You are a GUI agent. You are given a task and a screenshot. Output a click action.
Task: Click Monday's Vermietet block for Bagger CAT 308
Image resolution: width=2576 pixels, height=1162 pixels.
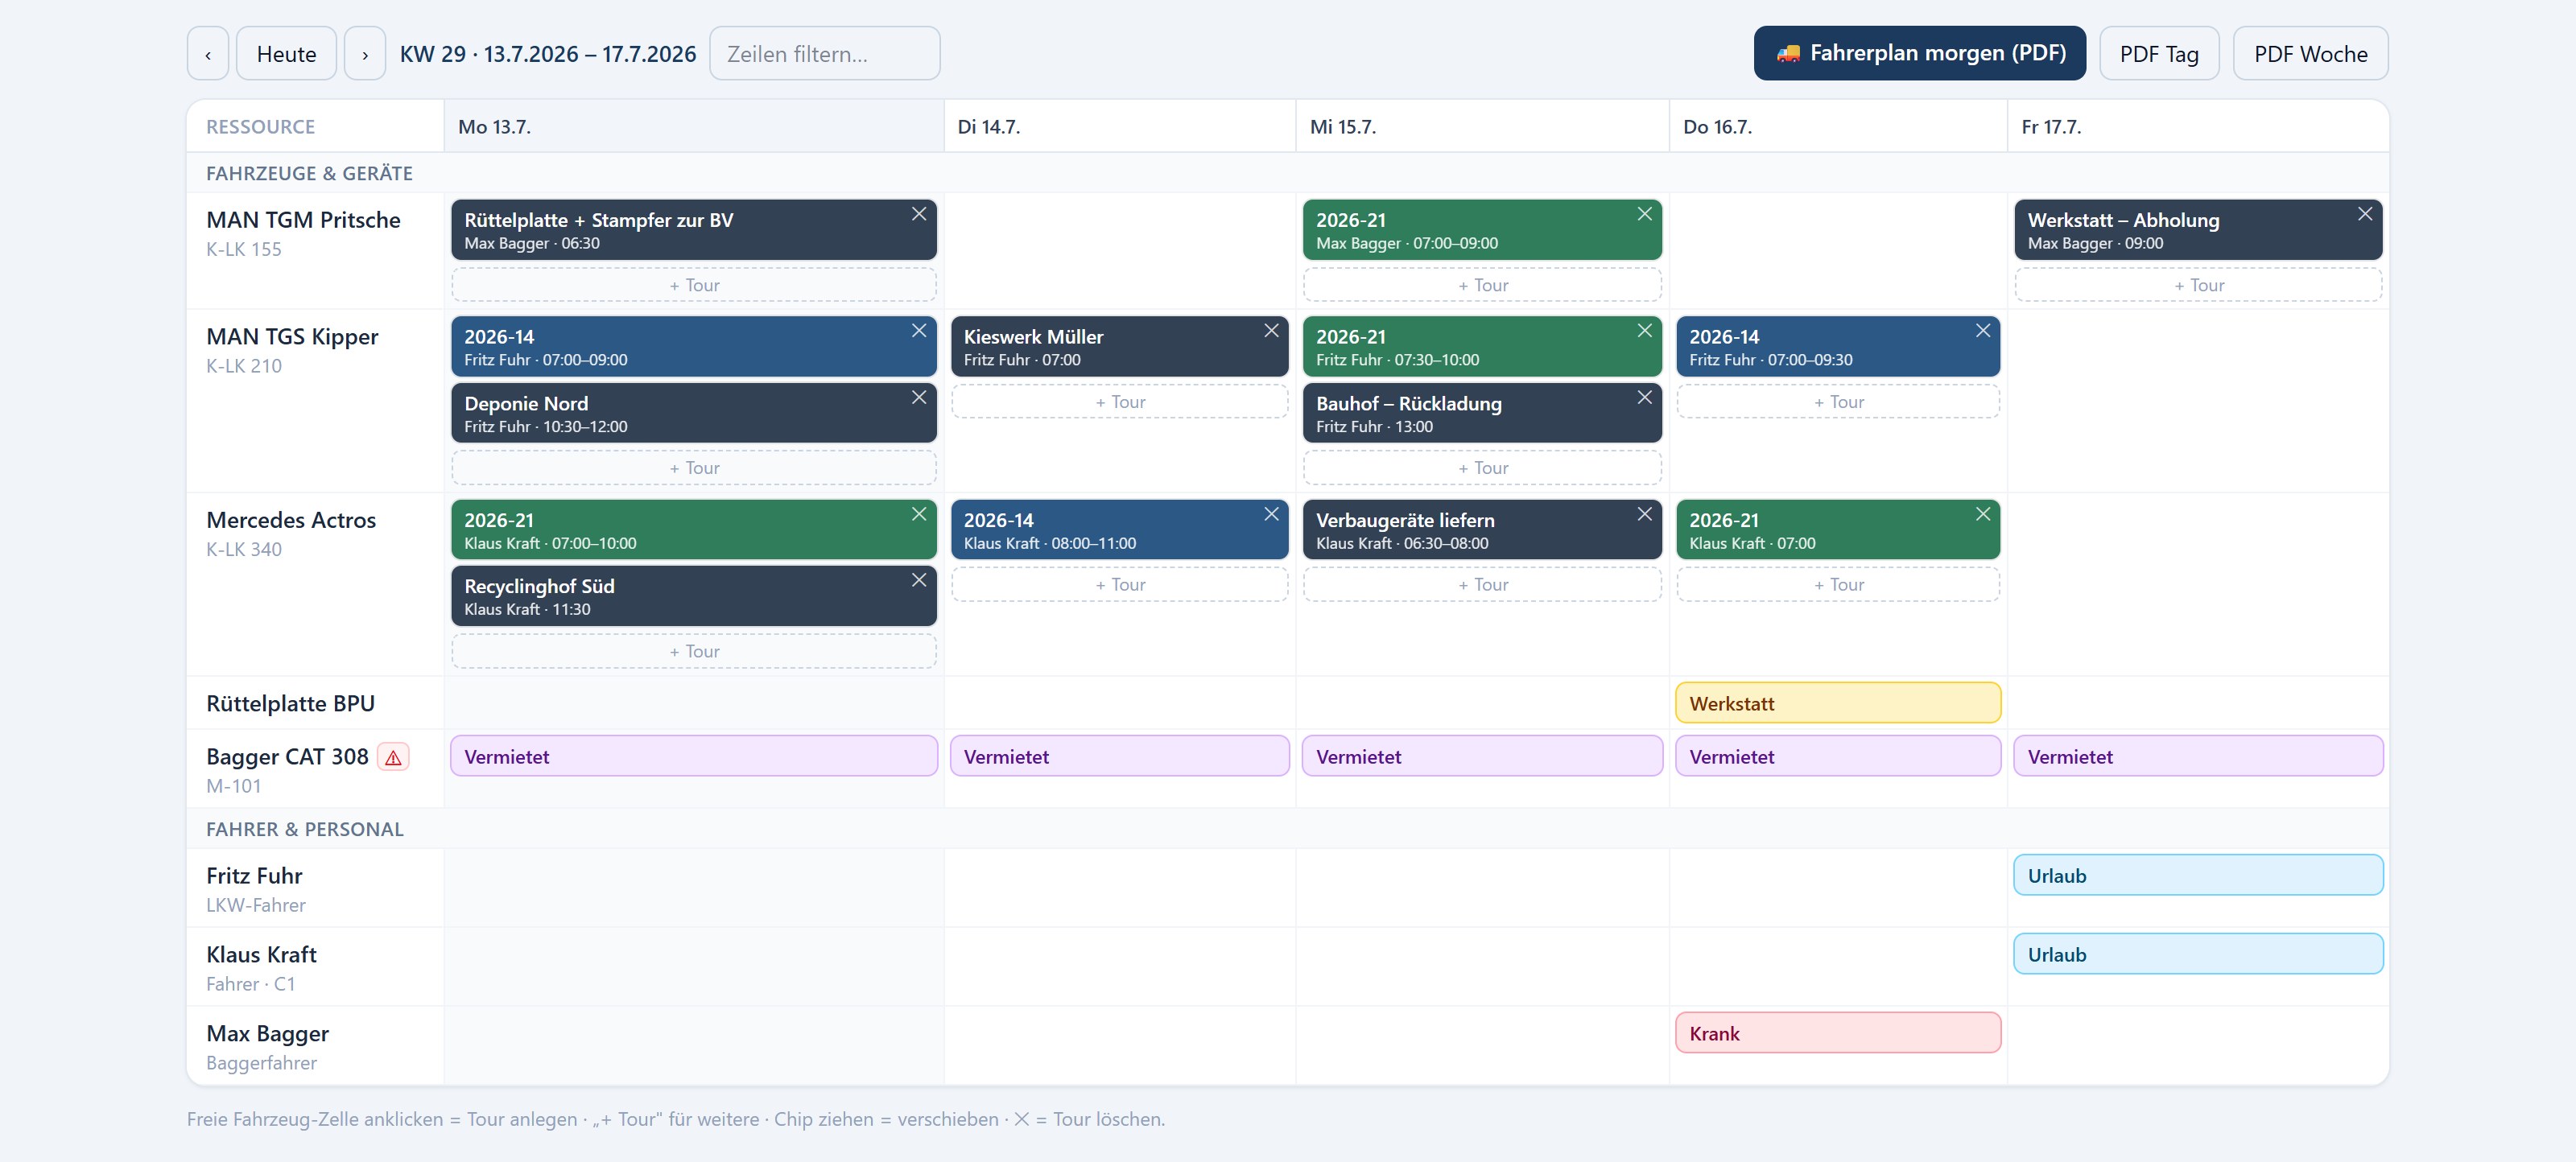click(694, 756)
